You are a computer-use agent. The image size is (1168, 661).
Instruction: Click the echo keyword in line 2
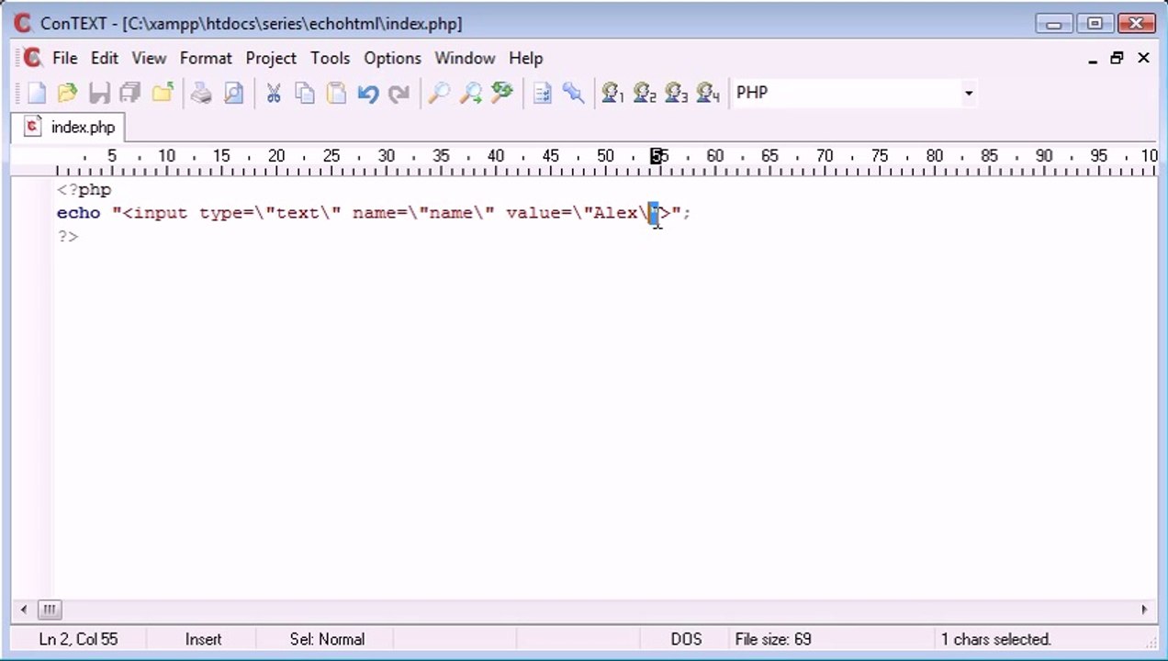78,213
